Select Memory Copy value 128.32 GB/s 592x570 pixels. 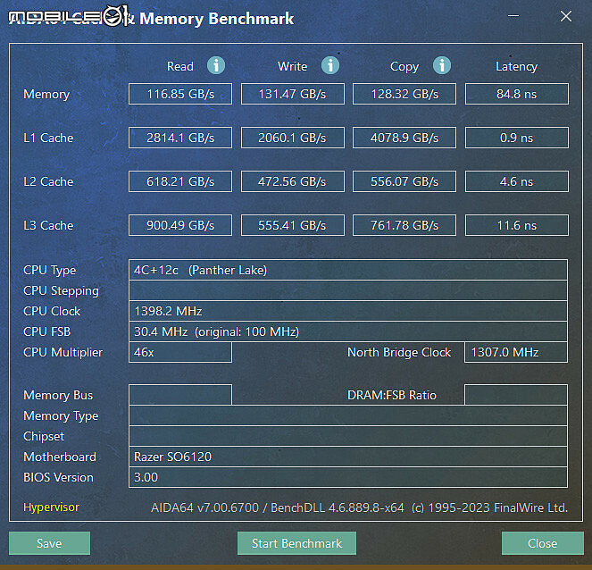404,94
